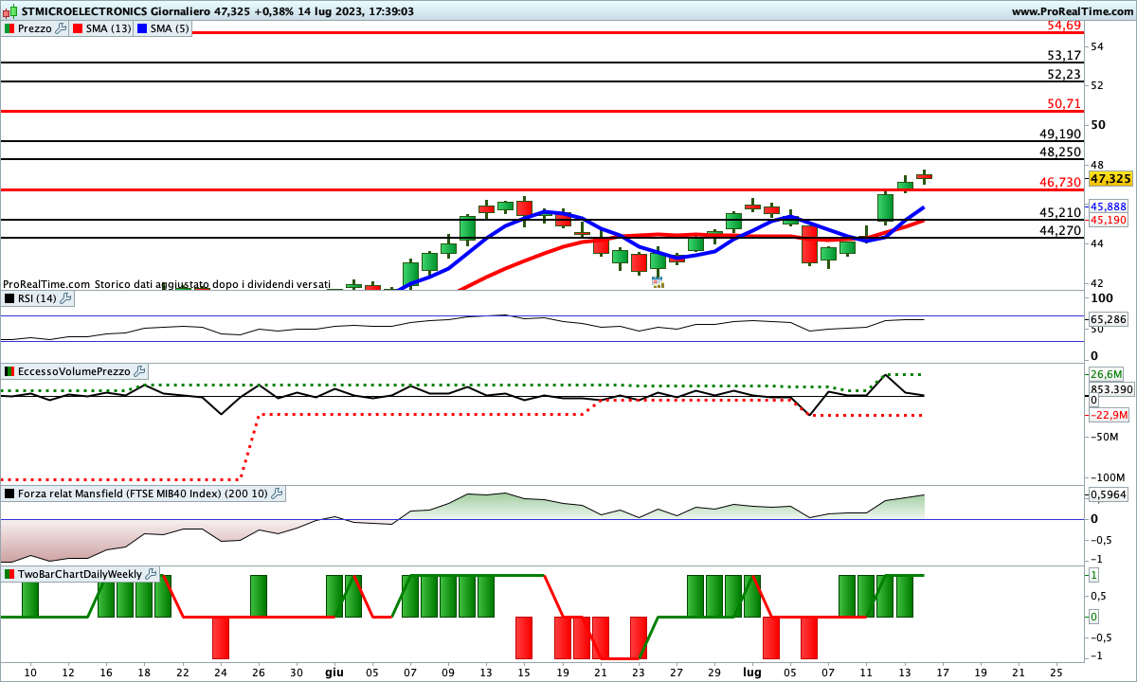Screen dimensions: 1137x682
Task: Click the red 45,190 SMA value
Action: (1108, 220)
